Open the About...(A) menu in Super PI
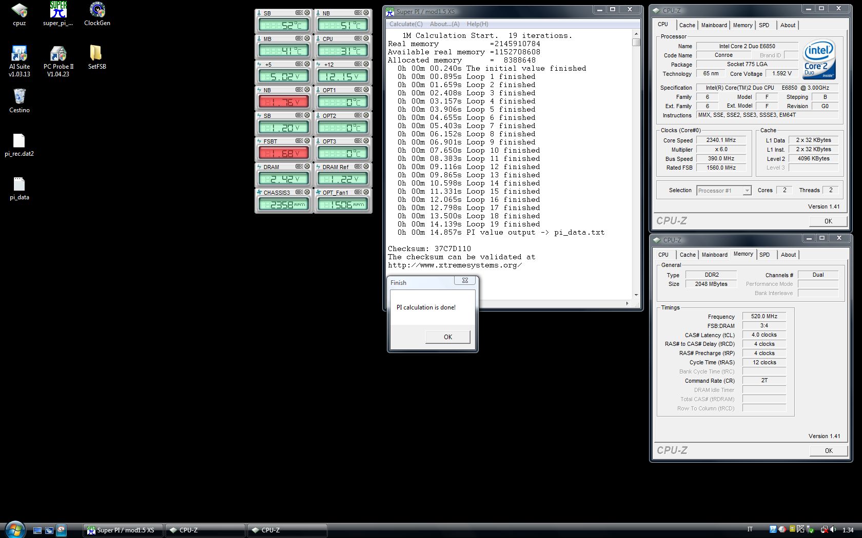 coord(444,24)
